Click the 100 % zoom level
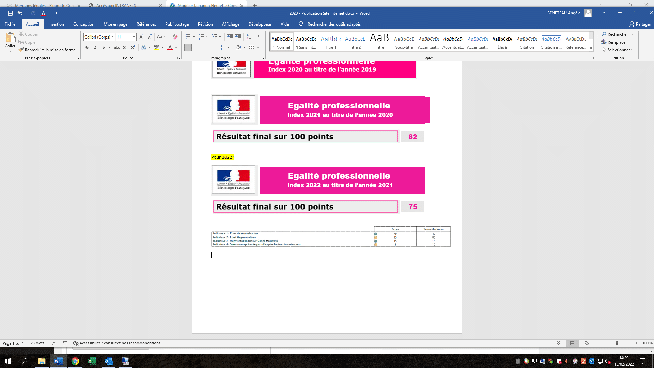The width and height of the screenshot is (654, 368). [647, 343]
